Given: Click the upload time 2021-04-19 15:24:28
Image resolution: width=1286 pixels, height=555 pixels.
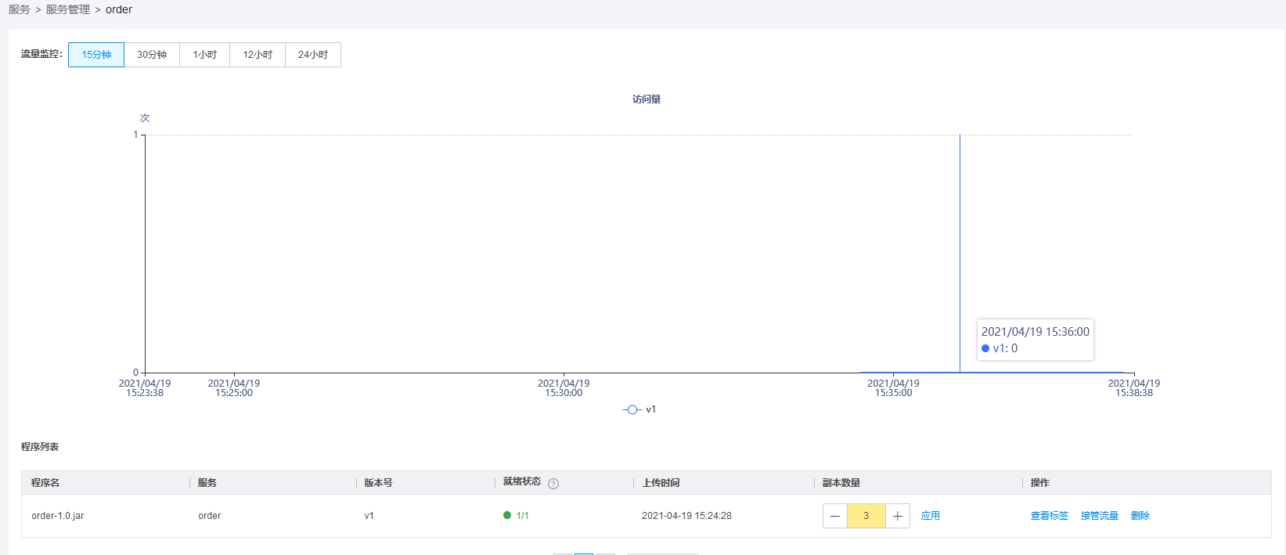Looking at the screenshot, I should coord(686,516).
